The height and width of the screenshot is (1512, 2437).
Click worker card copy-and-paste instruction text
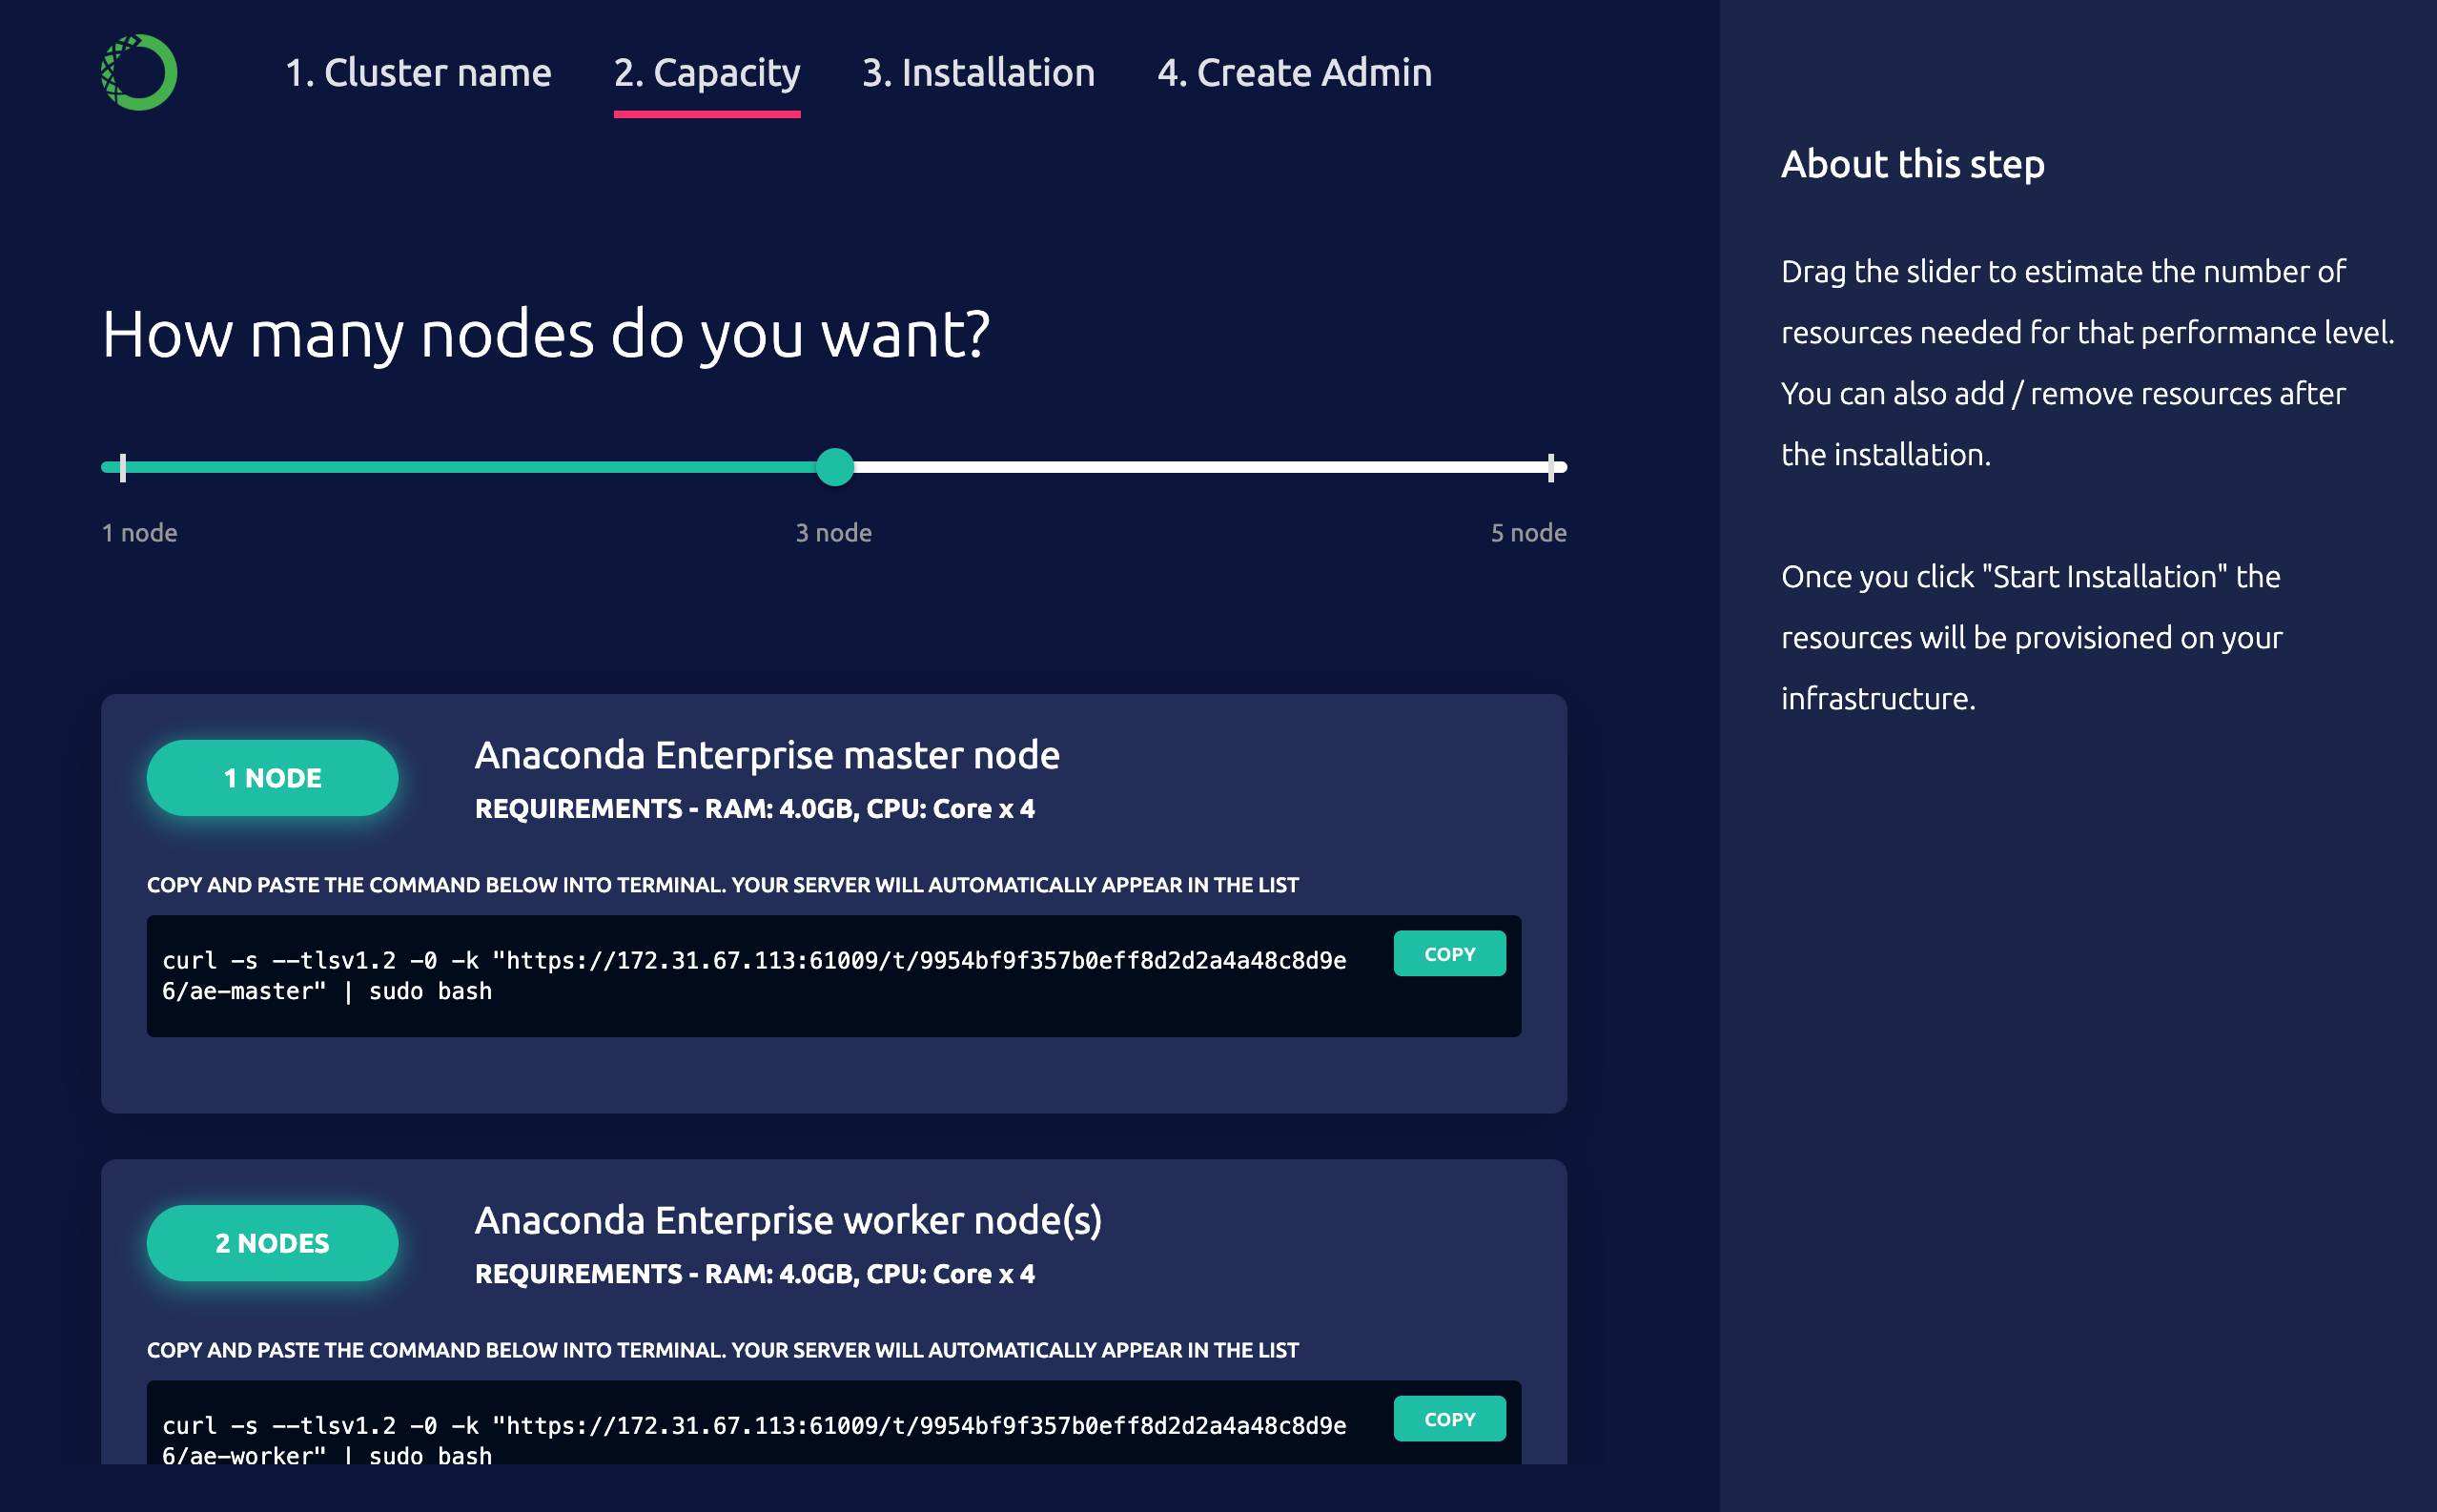tap(723, 1350)
